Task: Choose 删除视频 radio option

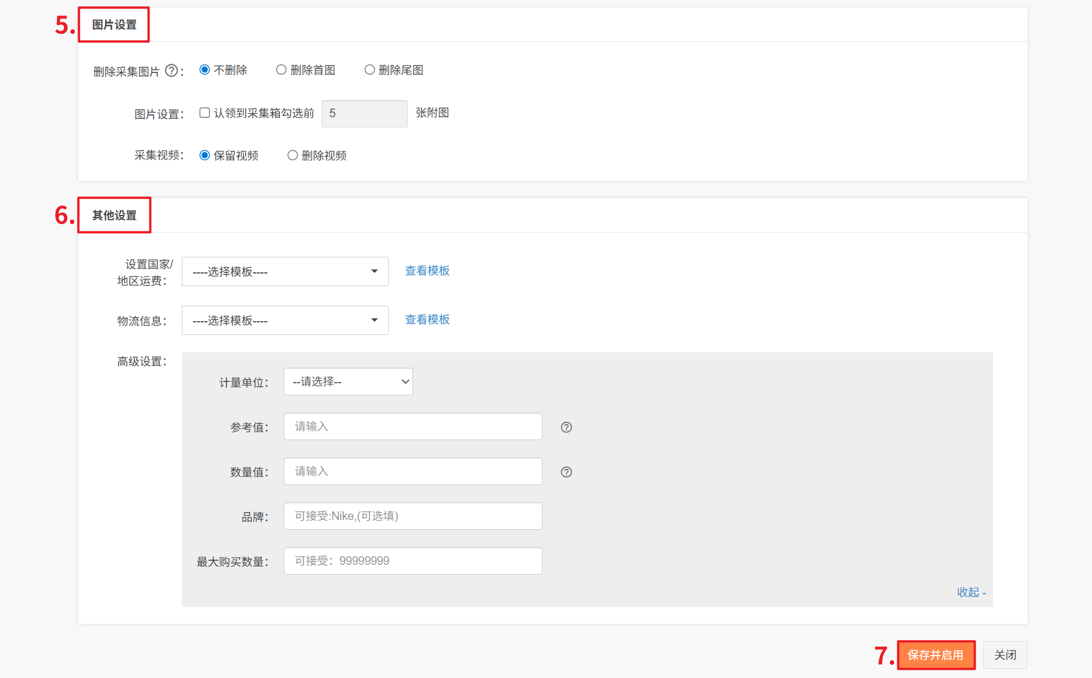Action: [293, 155]
